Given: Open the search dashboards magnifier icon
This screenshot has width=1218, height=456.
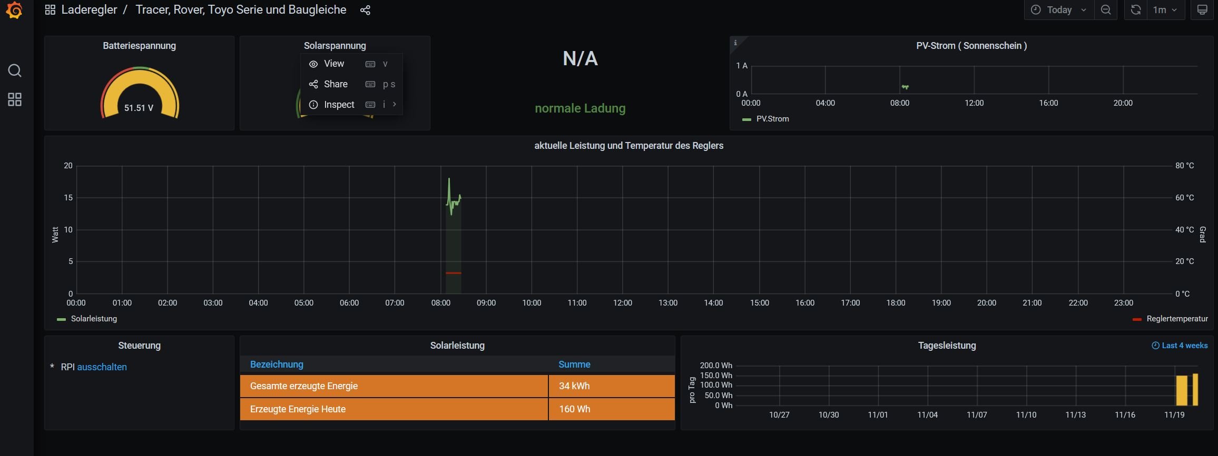Looking at the screenshot, I should pyautogui.click(x=15, y=70).
